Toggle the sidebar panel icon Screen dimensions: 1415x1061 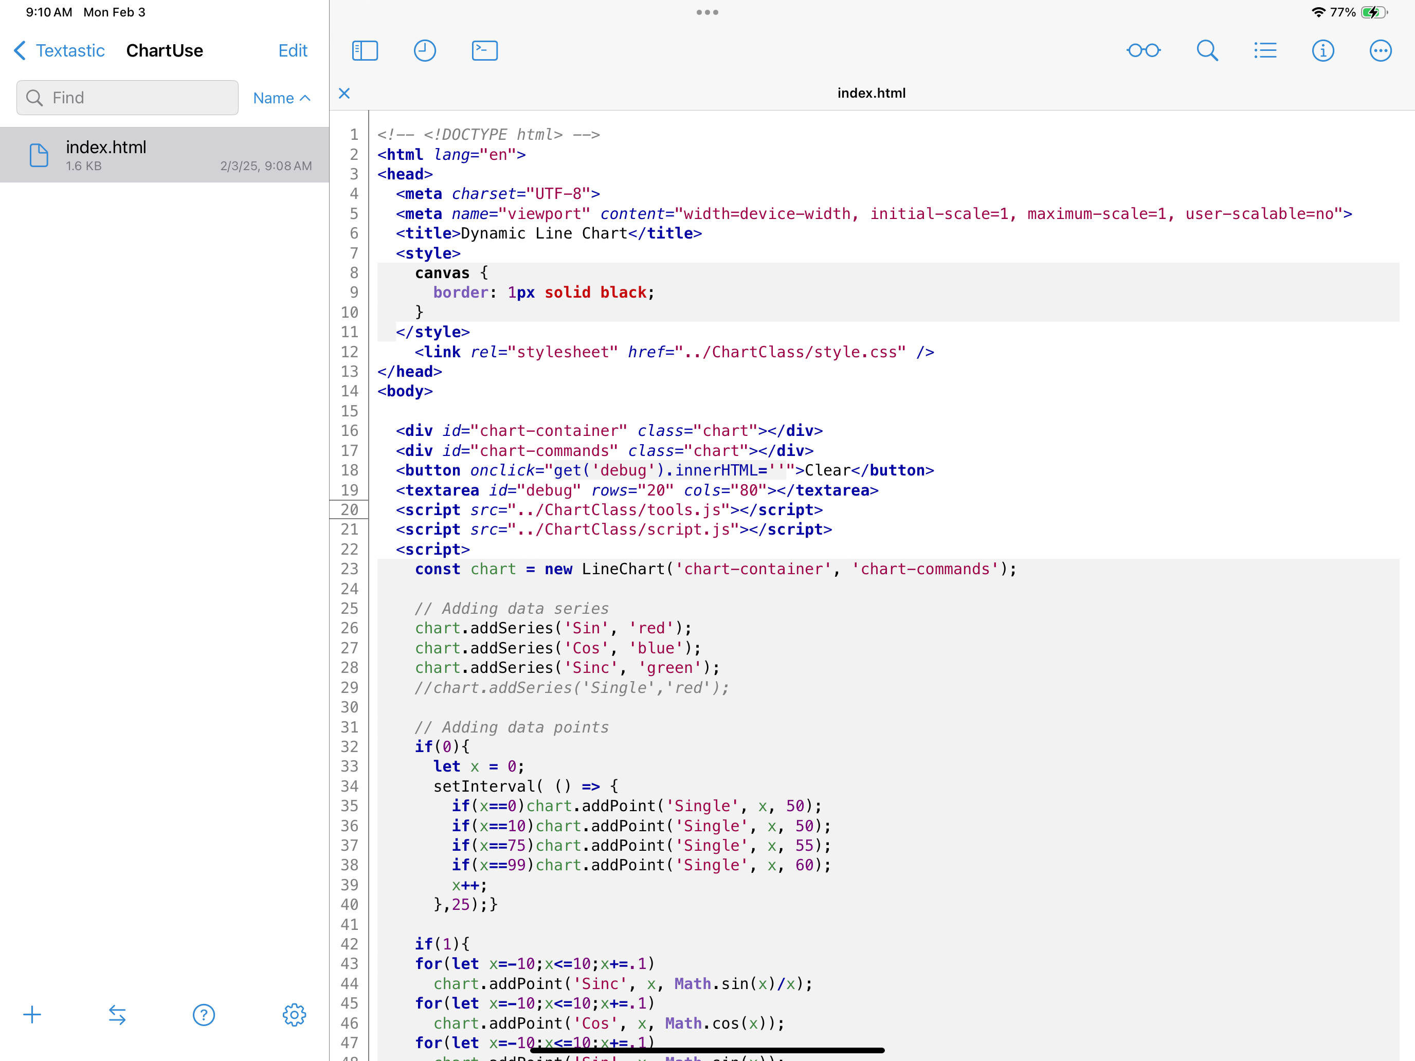pos(365,50)
